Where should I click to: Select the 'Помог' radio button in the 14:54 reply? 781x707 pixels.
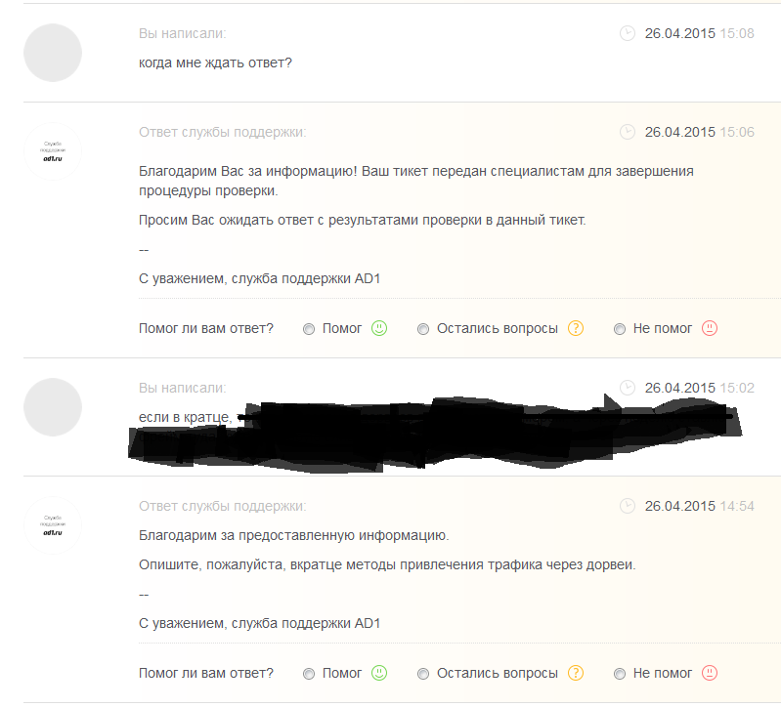[x=309, y=674]
